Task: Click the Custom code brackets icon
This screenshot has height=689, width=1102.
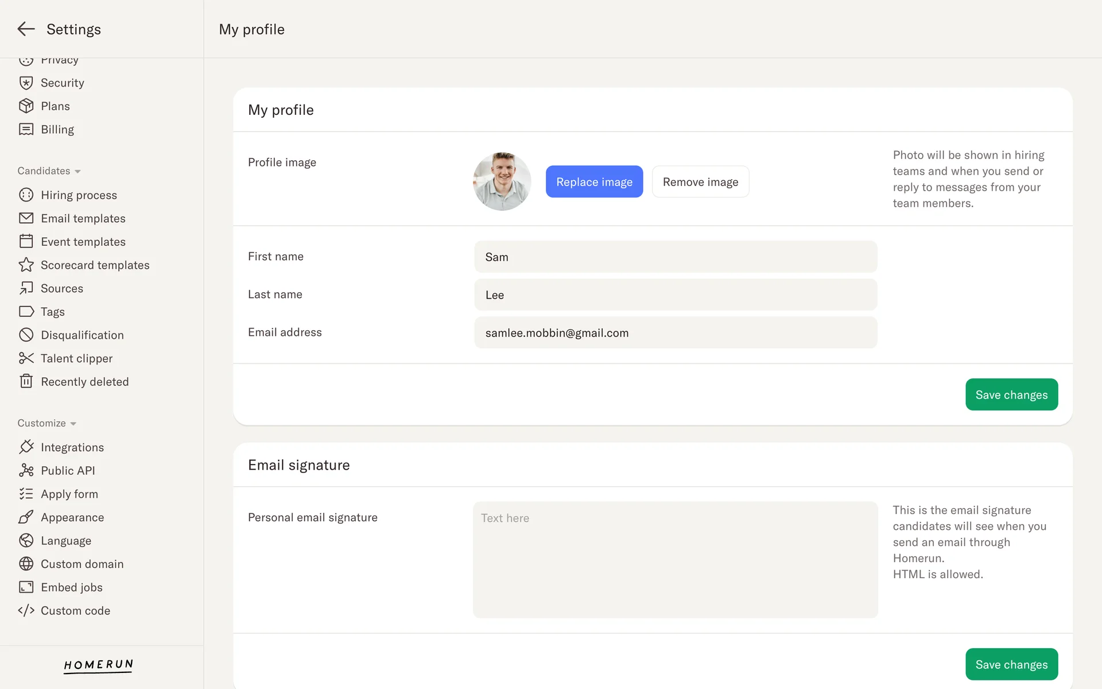Action: tap(26, 610)
